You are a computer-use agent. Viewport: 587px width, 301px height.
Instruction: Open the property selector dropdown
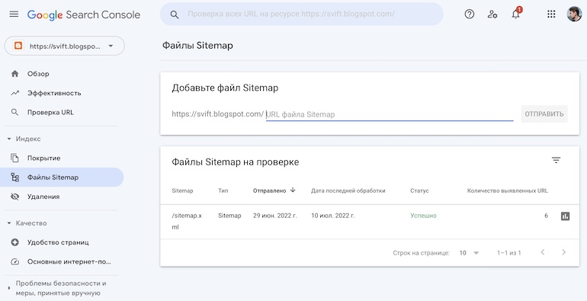pos(64,46)
